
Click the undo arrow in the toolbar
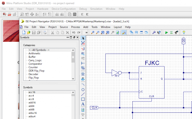[x=74, y=32]
